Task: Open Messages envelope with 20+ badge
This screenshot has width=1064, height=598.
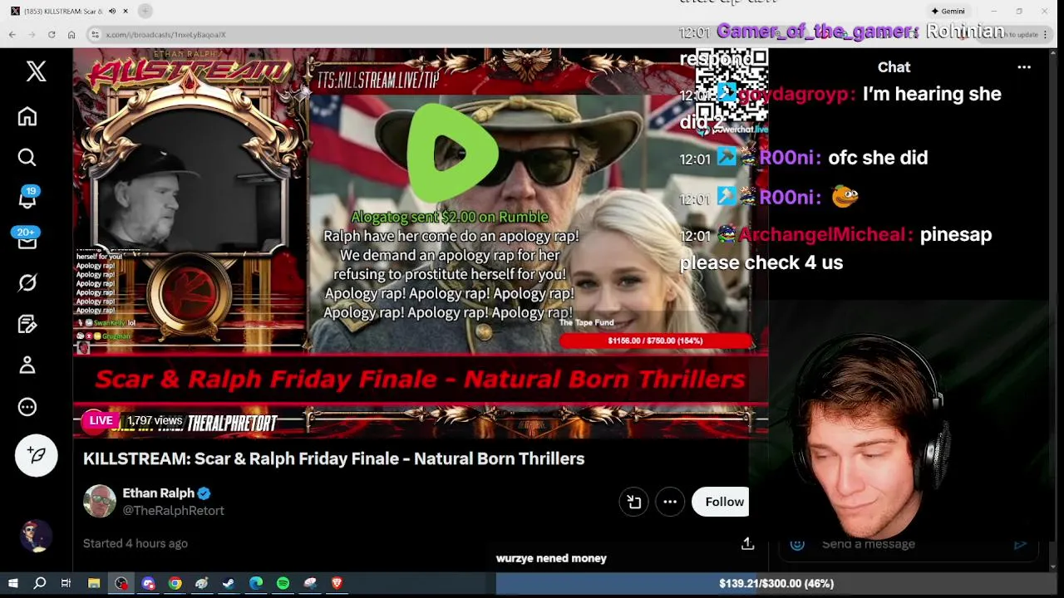Action: 27,240
